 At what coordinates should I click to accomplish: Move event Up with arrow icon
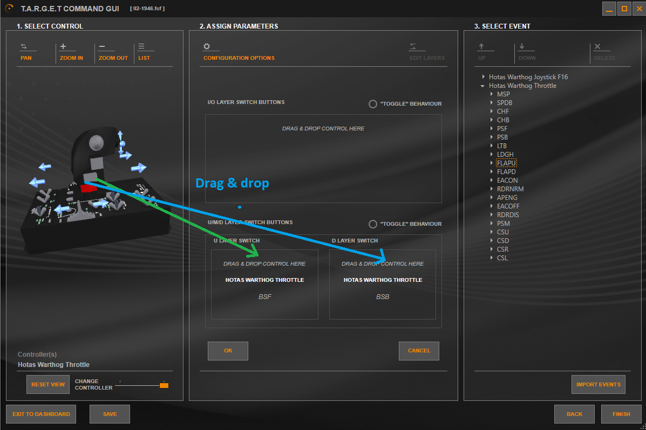click(x=481, y=46)
